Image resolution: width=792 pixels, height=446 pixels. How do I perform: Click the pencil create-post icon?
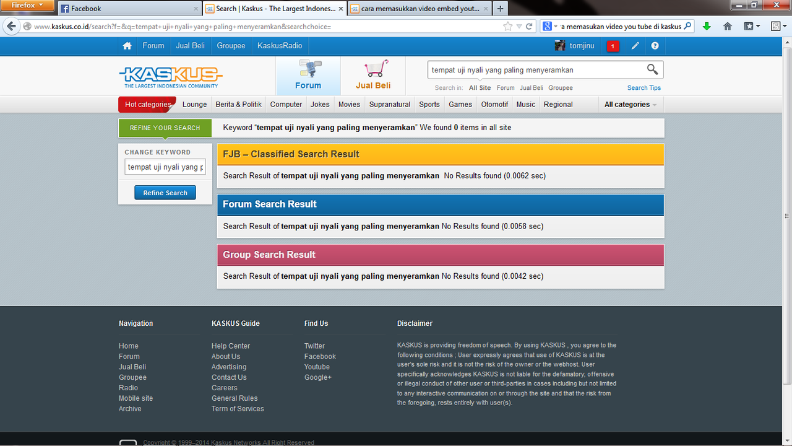[x=635, y=46]
